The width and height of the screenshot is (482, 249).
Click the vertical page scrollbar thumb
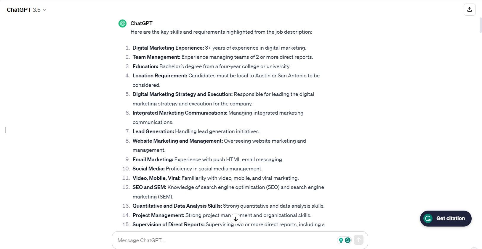click(x=480, y=25)
